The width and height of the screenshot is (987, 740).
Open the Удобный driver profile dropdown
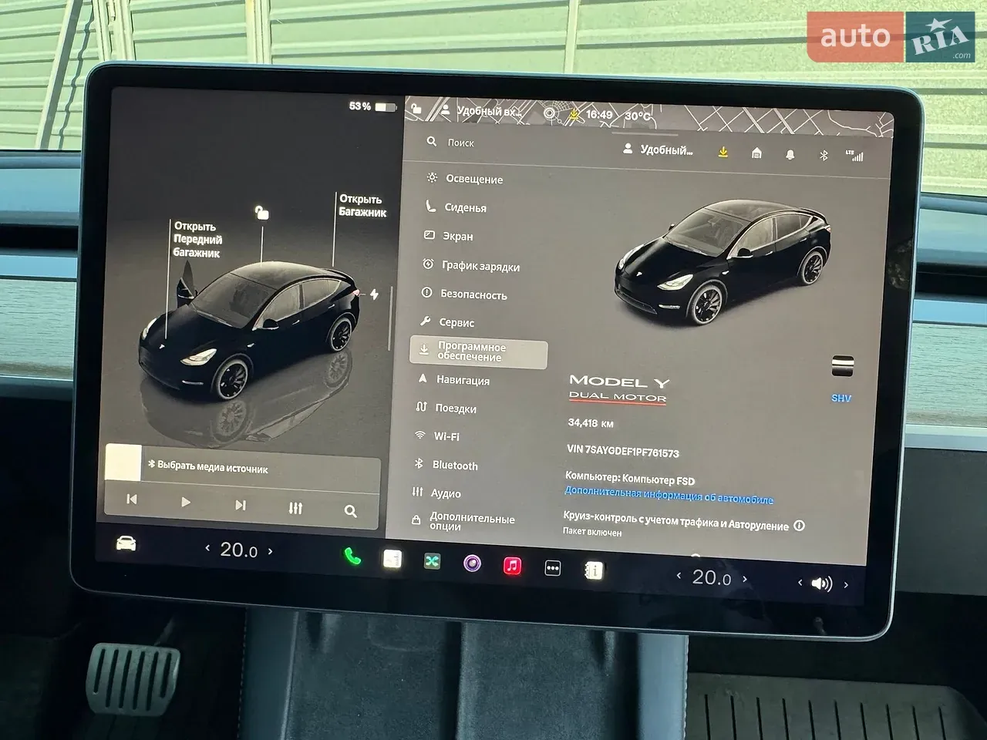658,150
